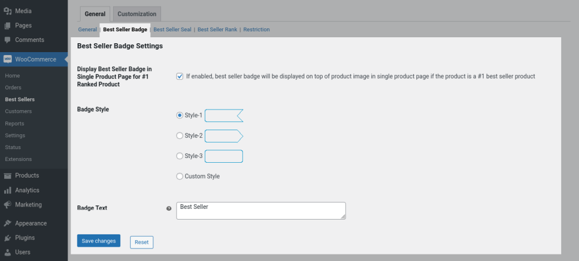Click the Appearance paintbrush icon
The width and height of the screenshot is (579, 261).
tap(8, 224)
